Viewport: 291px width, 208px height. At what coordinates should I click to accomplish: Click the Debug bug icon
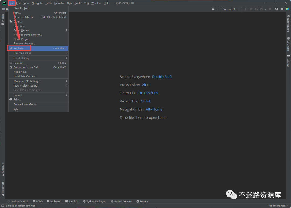click(x=251, y=9)
